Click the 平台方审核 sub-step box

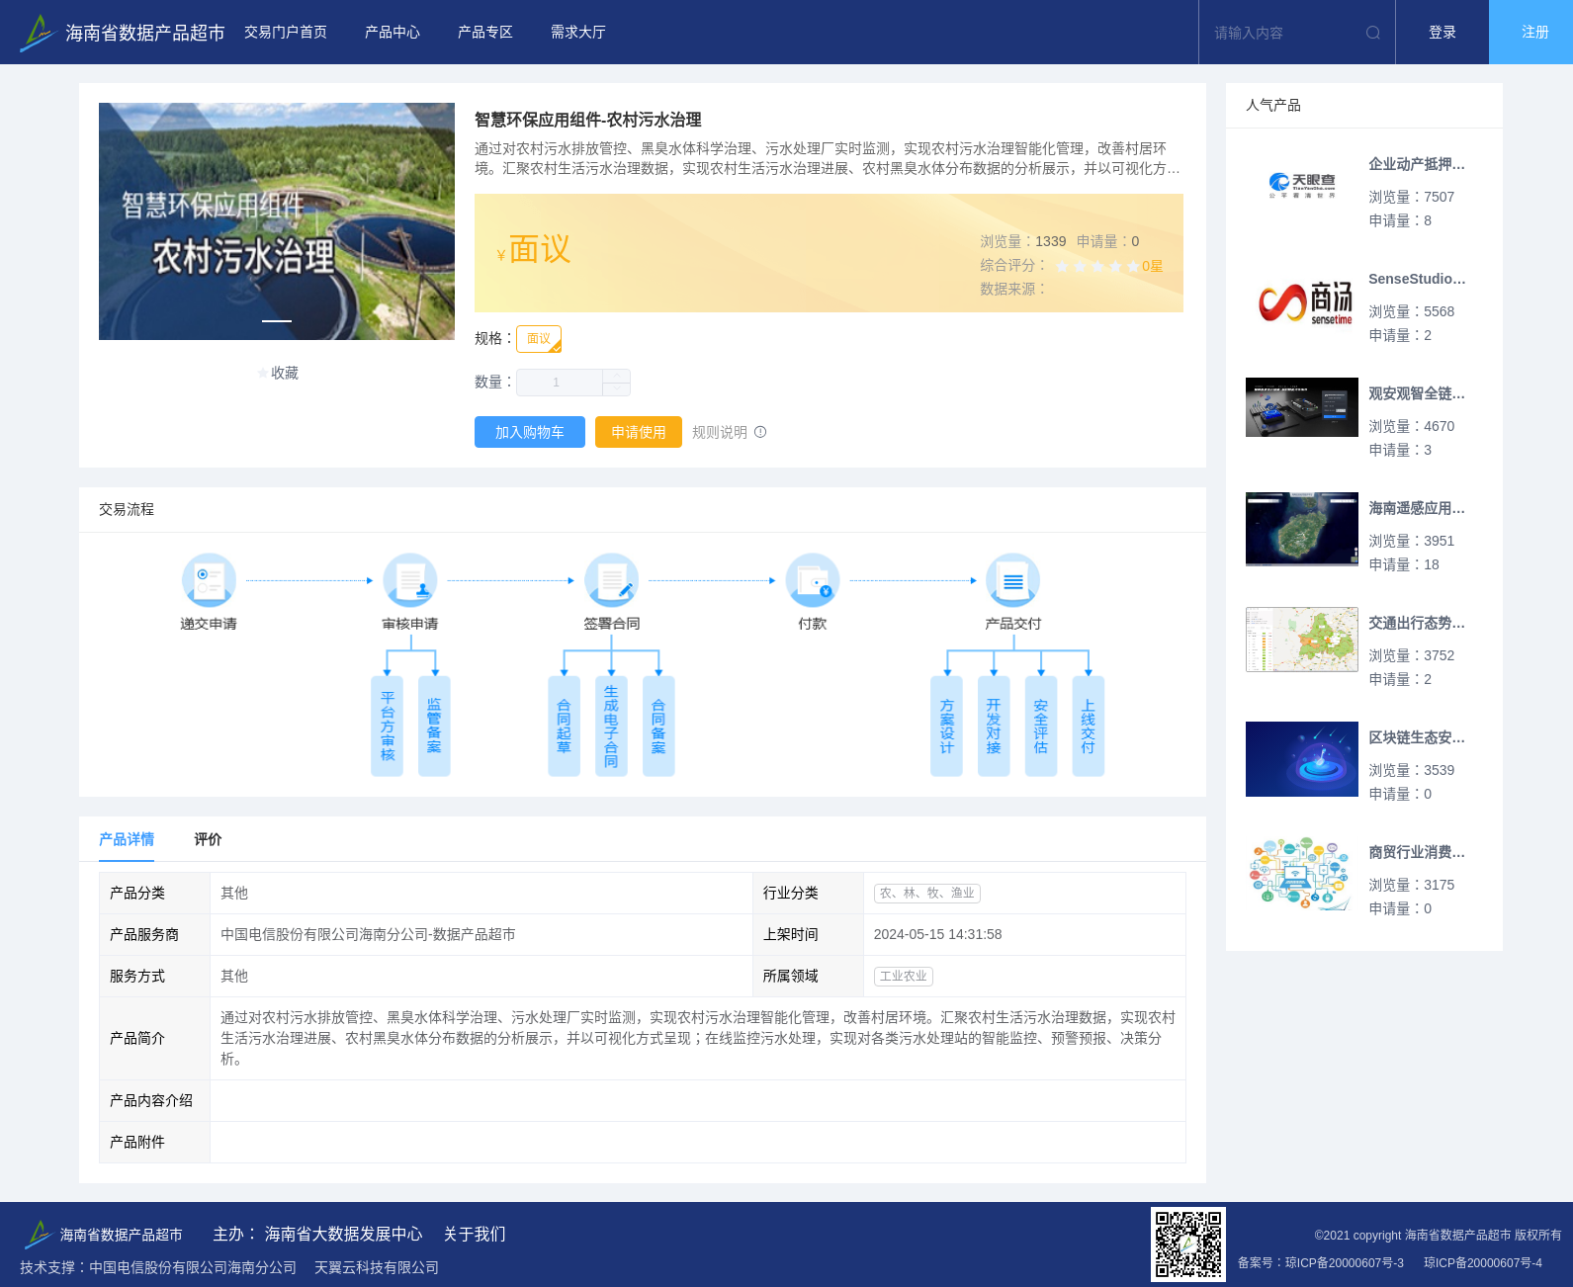[387, 727]
